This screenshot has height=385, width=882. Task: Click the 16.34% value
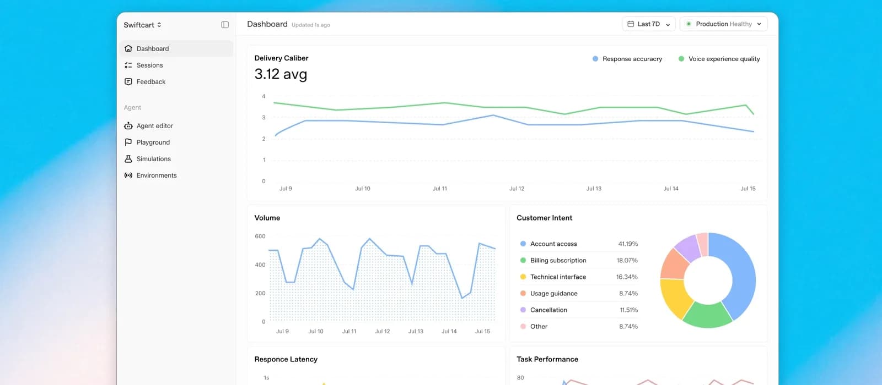pos(627,277)
